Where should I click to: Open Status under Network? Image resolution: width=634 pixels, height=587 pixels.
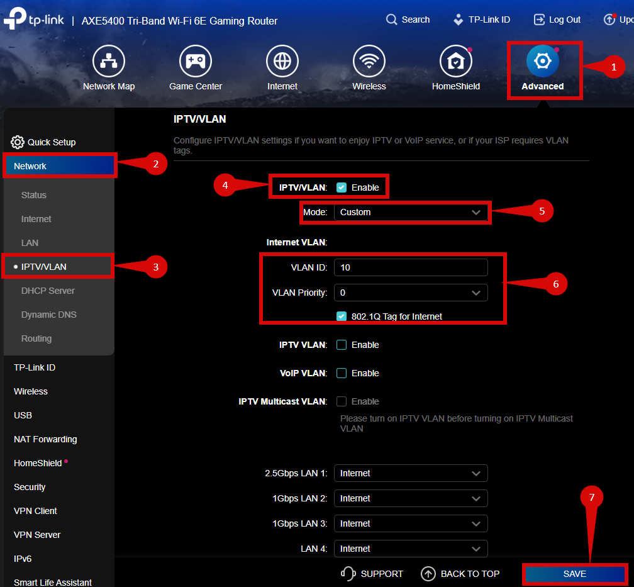click(x=34, y=195)
